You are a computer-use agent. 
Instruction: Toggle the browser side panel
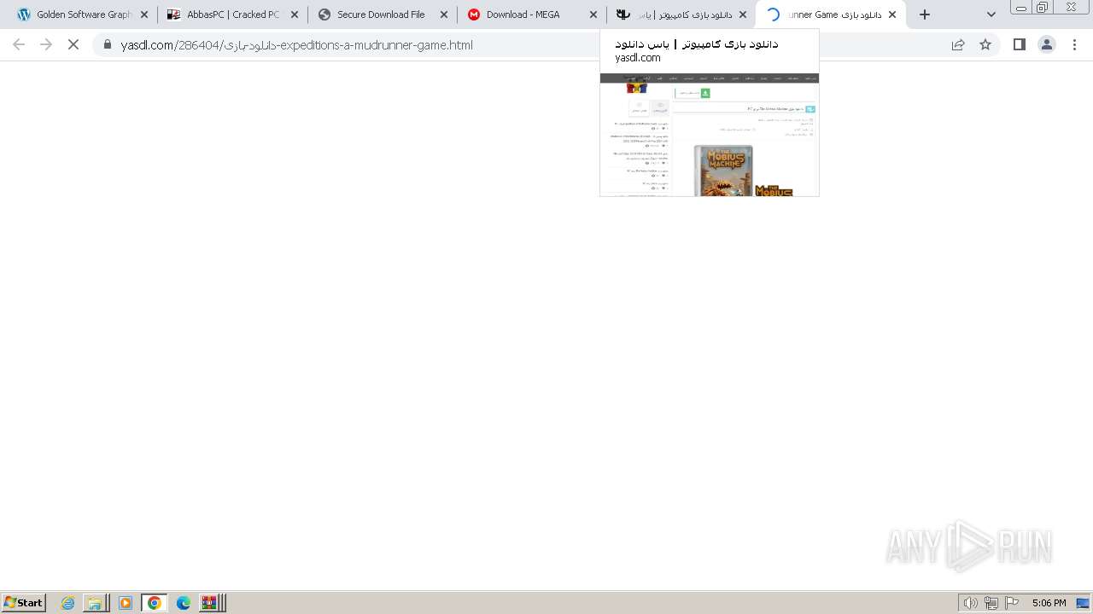coord(1019,44)
